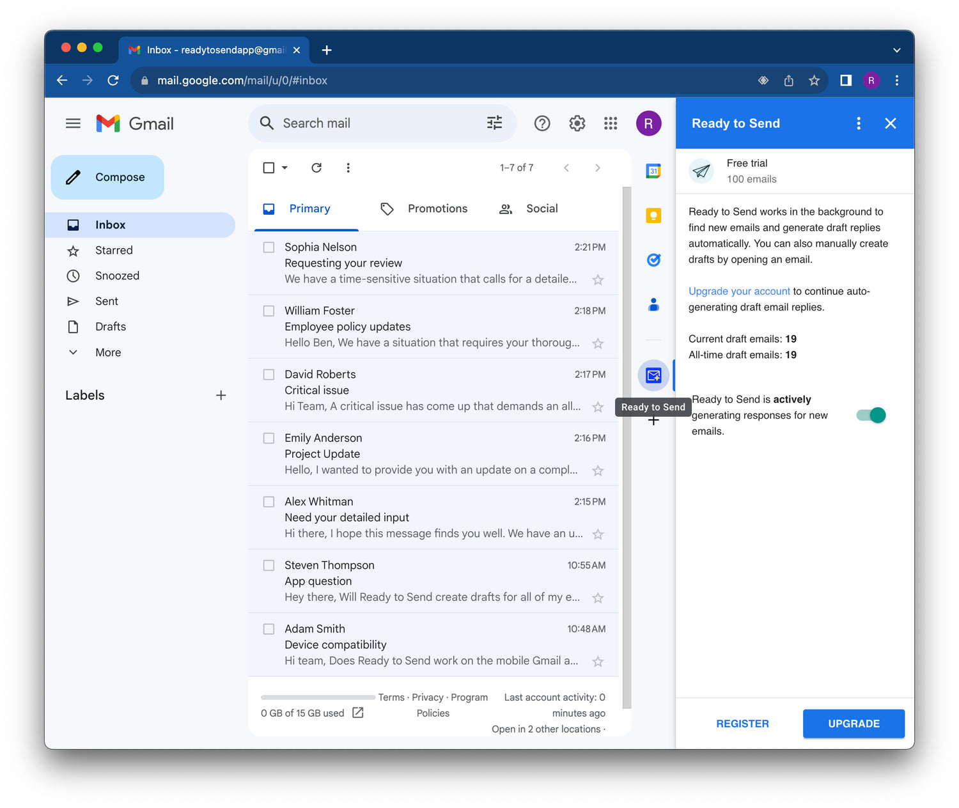Screen dimensions: 959x808
Task: Open Google Calendar in side panel
Action: pos(653,171)
